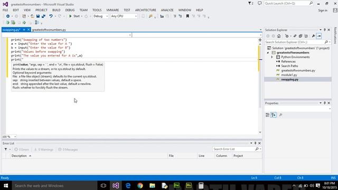Open the FILE menu
The height and width of the screenshot is (190, 338).
point(5,10)
